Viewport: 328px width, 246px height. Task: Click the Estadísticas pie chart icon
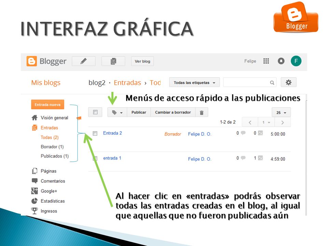click(x=35, y=201)
